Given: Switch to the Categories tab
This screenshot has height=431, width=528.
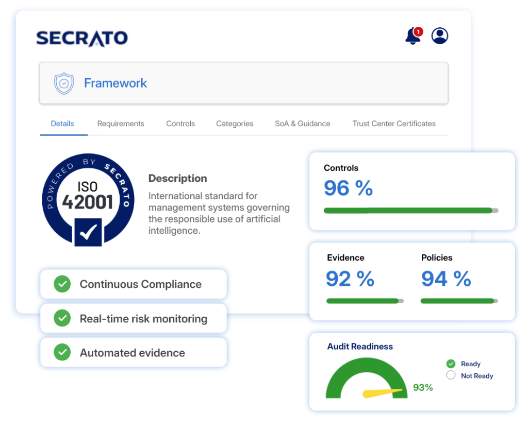Looking at the screenshot, I should 235,124.
